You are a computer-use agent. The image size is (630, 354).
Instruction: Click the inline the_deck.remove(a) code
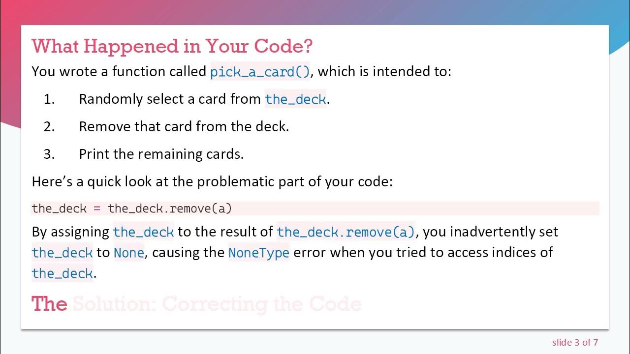coord(346,232)
